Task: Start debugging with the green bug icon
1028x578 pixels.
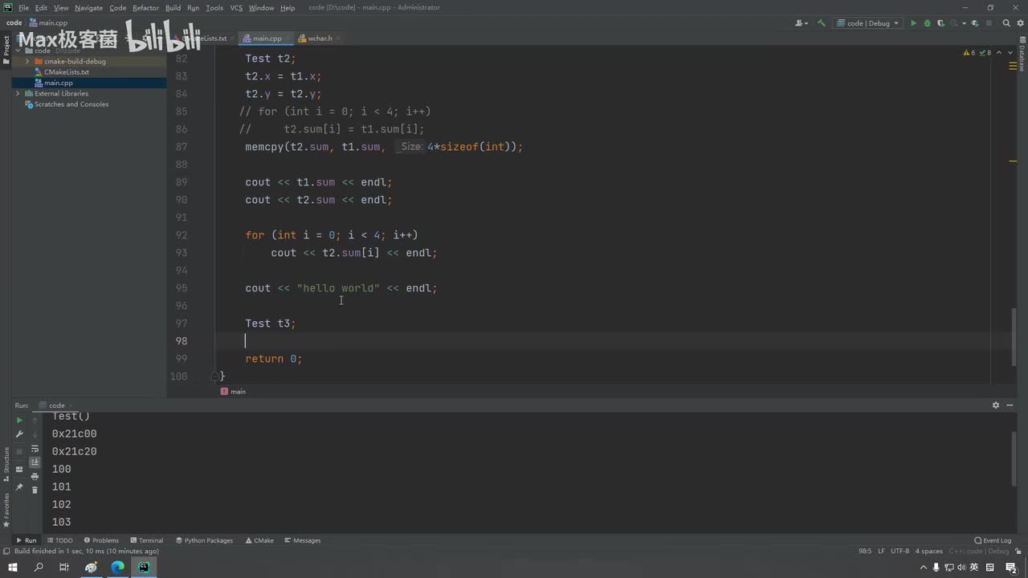Action: click(928, 23)
